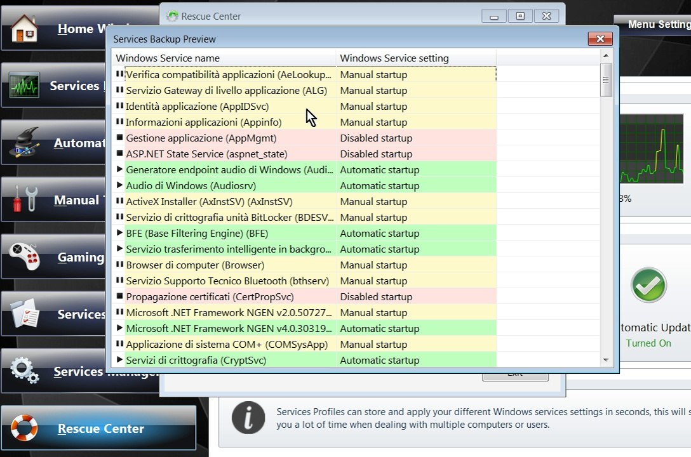
Task: Click the stop icon beside aspnet_state service
Action: (x=119, y=153)
